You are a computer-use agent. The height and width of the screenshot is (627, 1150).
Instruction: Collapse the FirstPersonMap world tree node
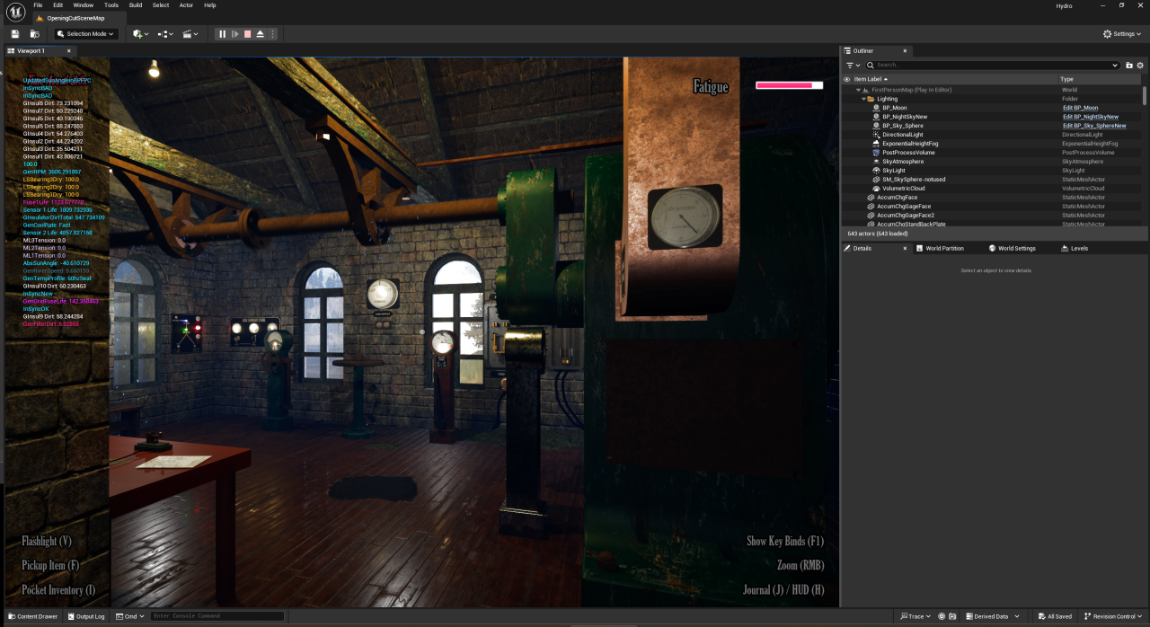(858, 90)
